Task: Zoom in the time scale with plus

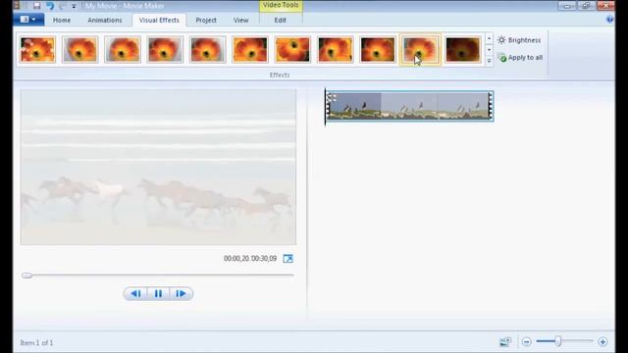Action: (602, 342)
